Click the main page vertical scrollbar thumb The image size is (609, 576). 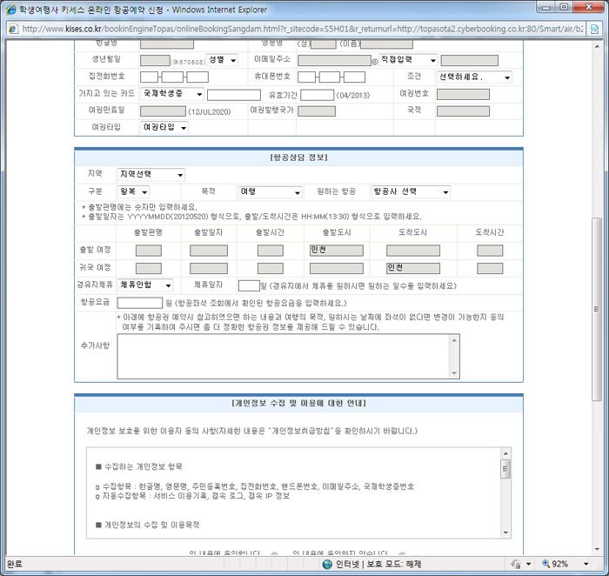[x=596, y=309]
